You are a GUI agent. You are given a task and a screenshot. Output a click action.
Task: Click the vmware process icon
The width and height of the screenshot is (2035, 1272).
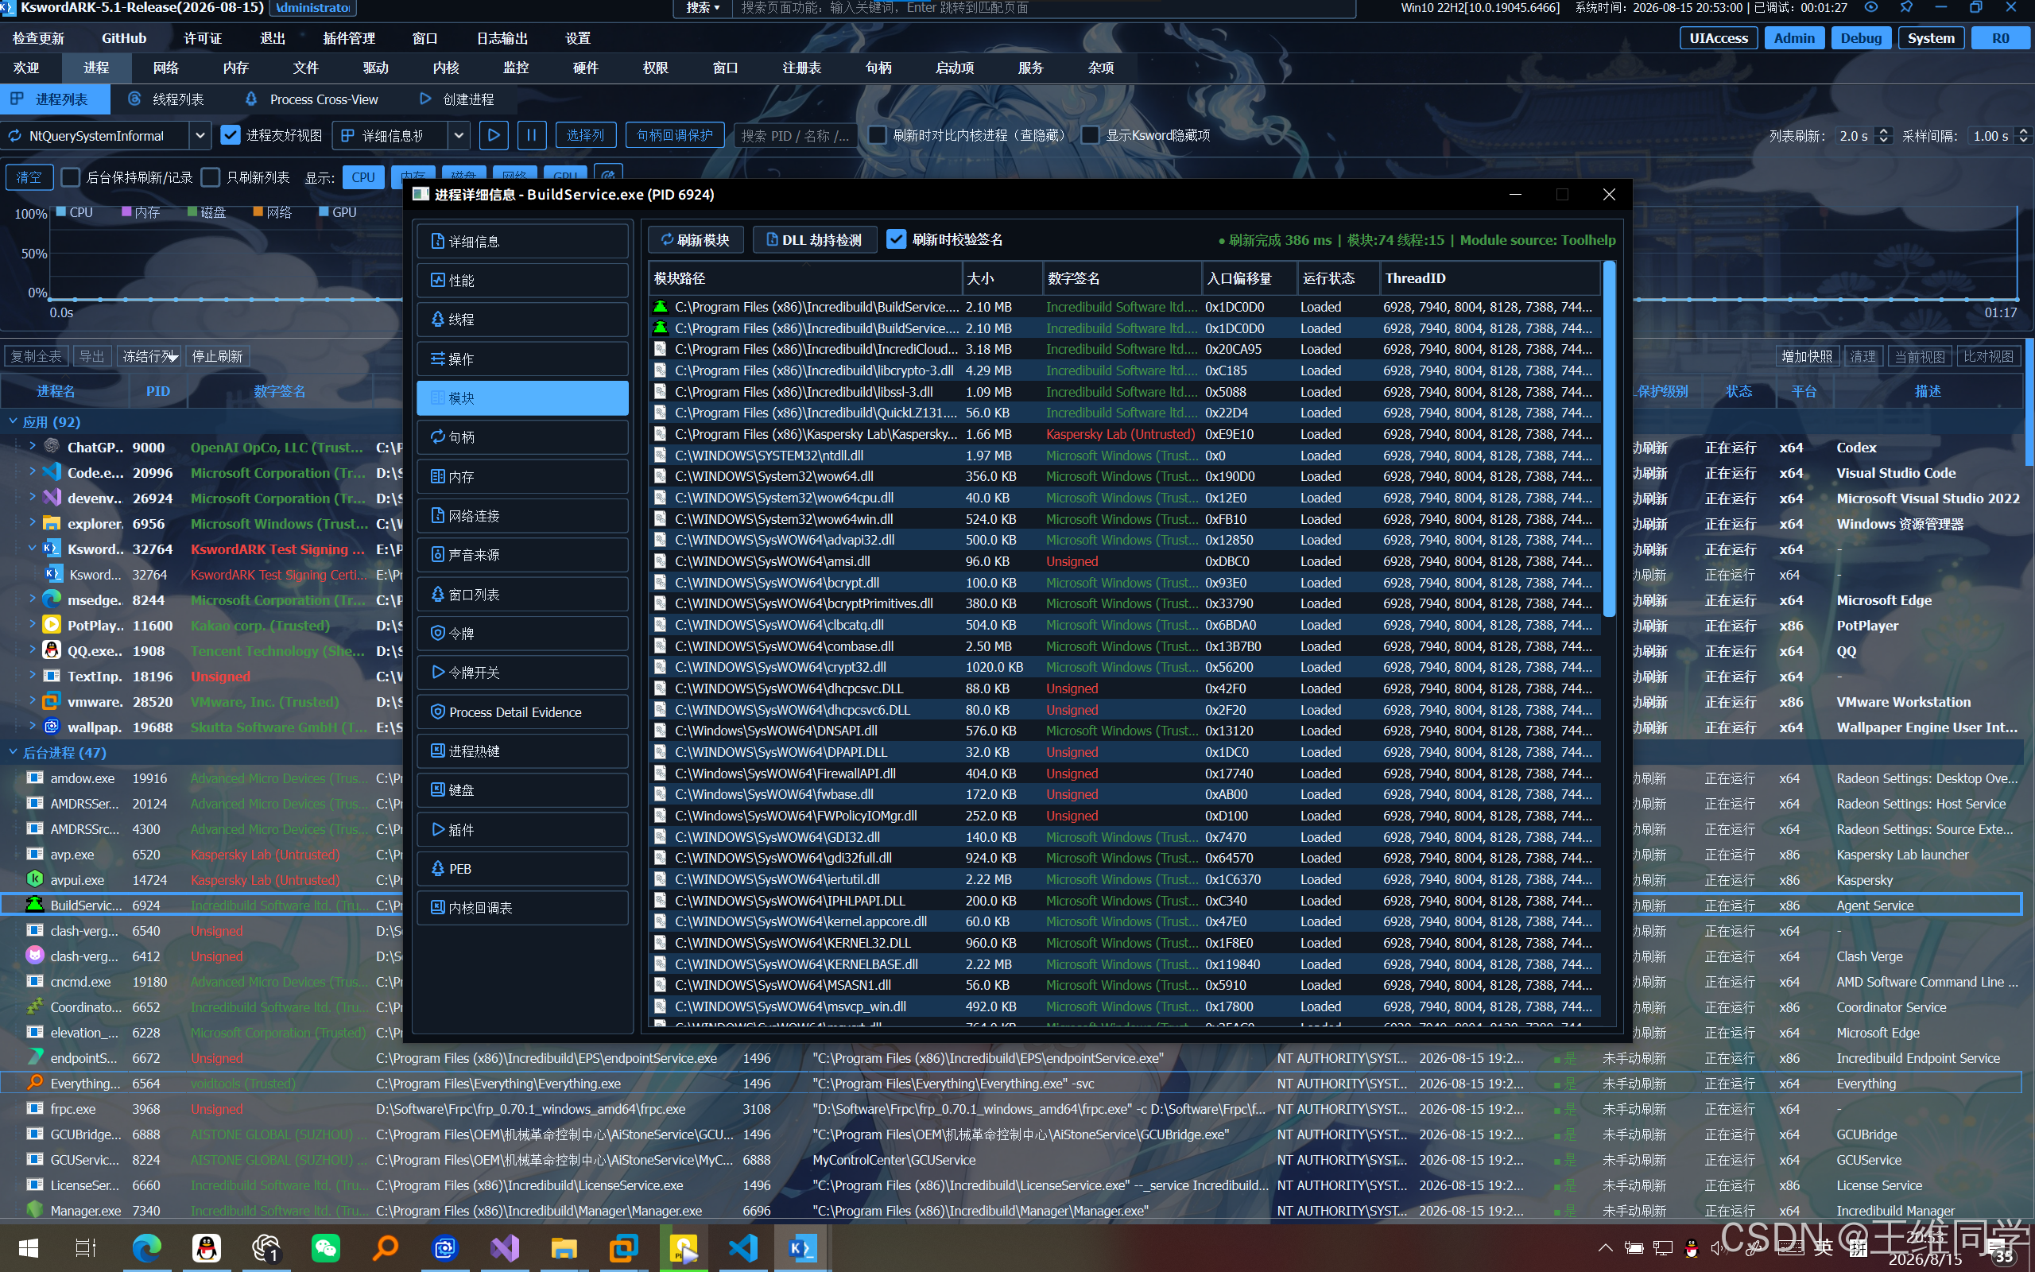coord(52,700)
